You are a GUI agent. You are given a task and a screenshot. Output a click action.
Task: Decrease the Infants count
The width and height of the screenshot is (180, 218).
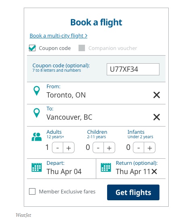click(139, 147)
